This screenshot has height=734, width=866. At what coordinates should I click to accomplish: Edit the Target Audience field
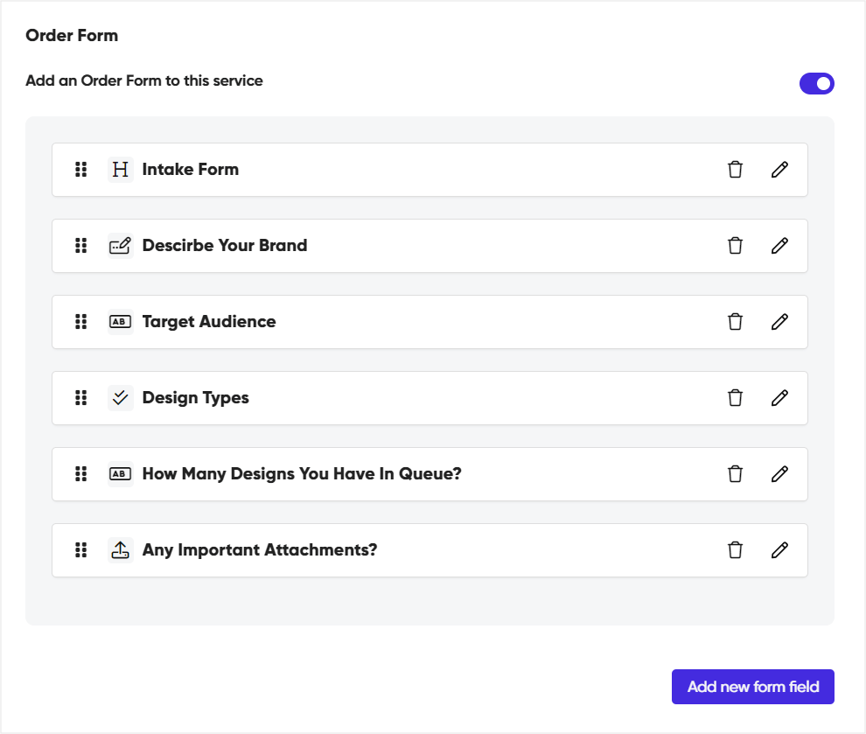click(x=779, y=322)
